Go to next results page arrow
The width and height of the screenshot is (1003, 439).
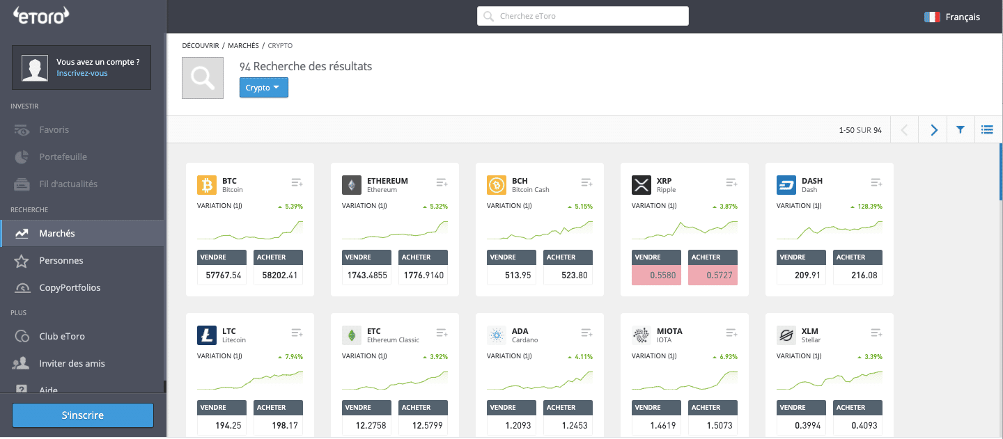[934, 130]
